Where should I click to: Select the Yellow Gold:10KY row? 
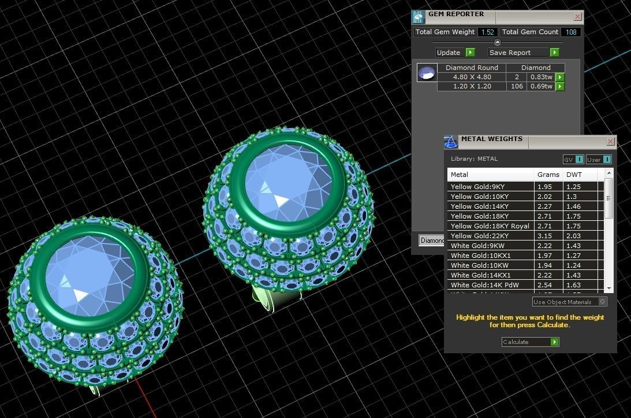click(x=525, y=197)
